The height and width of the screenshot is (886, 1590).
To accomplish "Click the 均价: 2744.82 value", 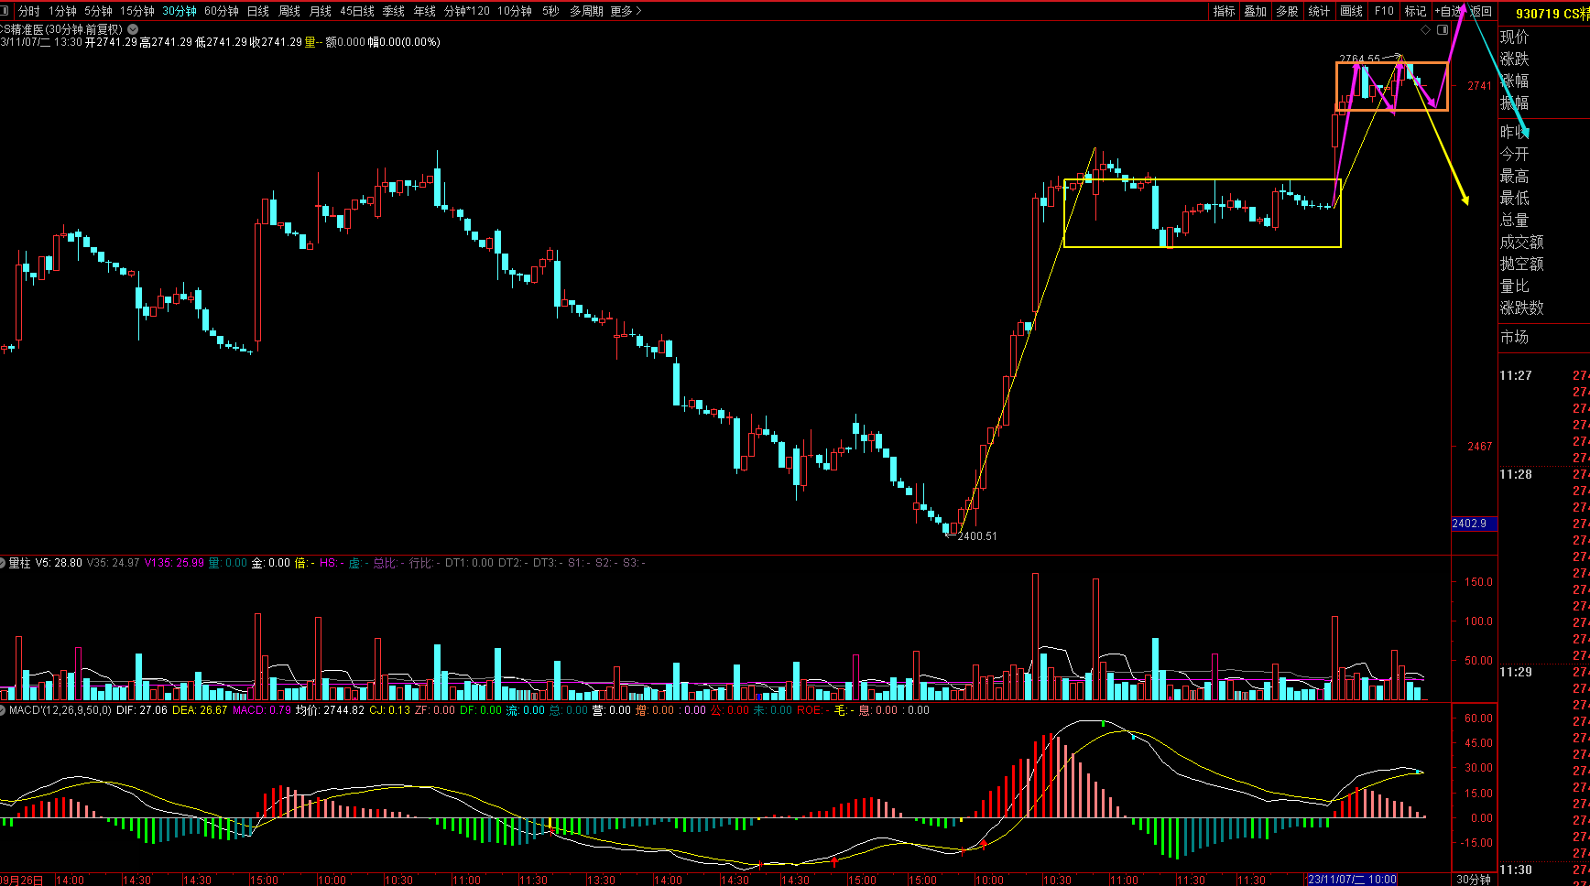I will click(330, 710).
